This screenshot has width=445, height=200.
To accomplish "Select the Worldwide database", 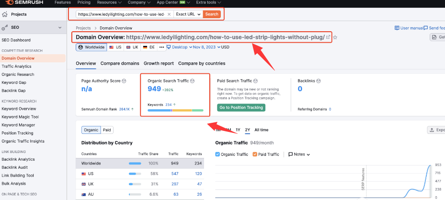I will click(91, 47).
